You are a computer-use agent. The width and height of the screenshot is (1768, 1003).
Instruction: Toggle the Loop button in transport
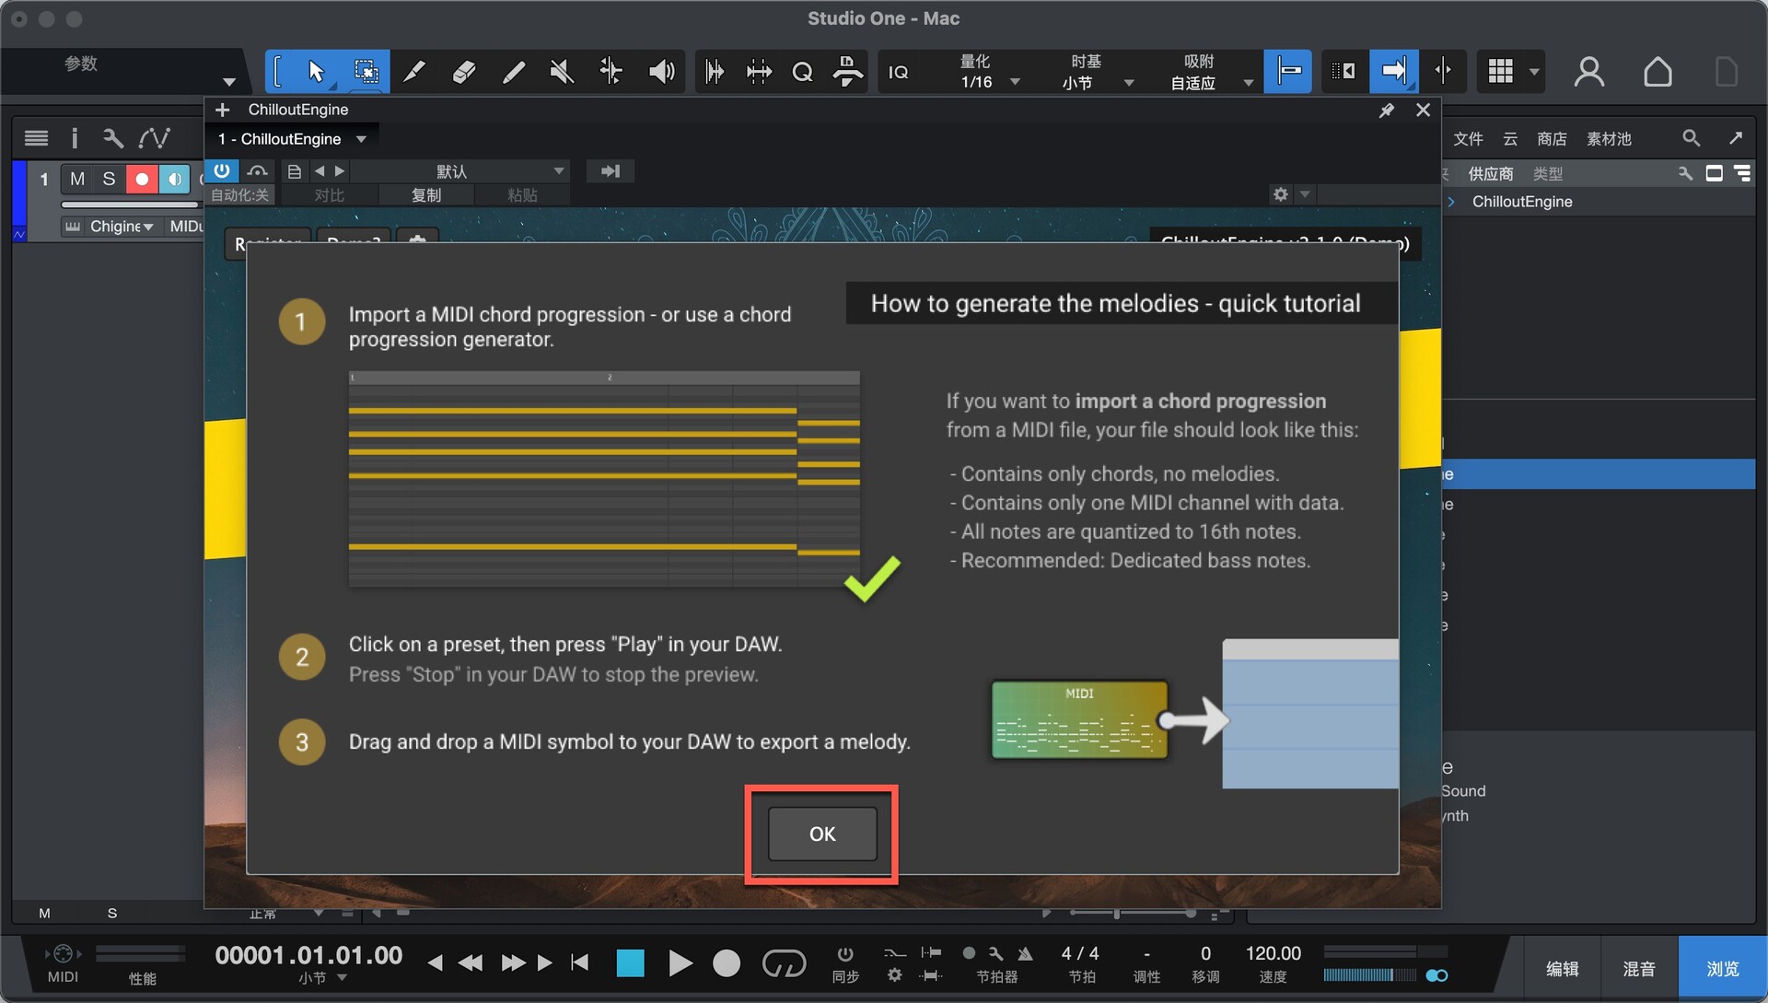(x=784, y=963)
